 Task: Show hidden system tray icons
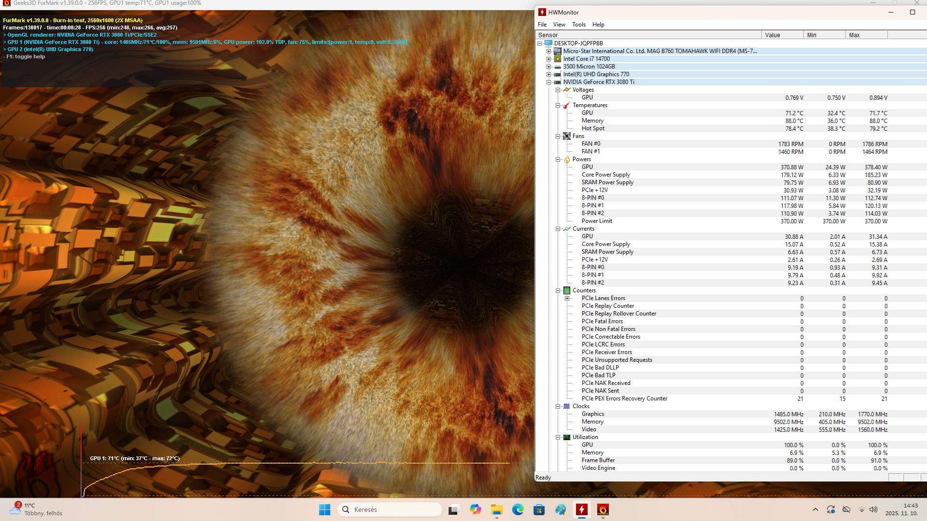click(x=815, y=509)
